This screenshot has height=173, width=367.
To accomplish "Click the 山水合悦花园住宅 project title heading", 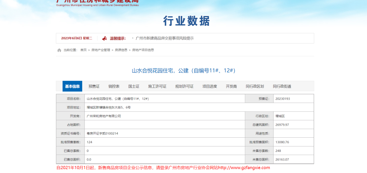I will 183,70.
